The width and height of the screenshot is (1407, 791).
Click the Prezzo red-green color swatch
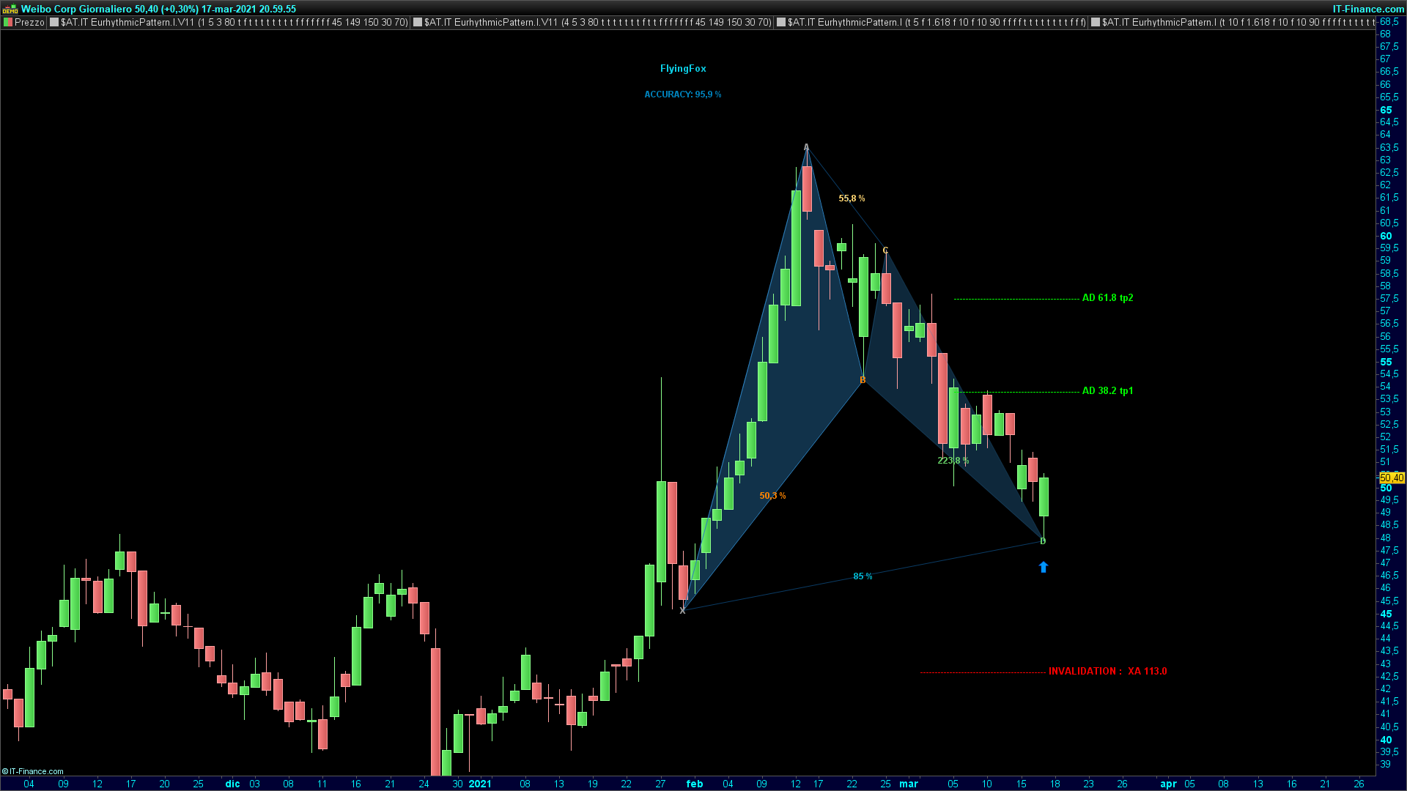coord(8,23)
